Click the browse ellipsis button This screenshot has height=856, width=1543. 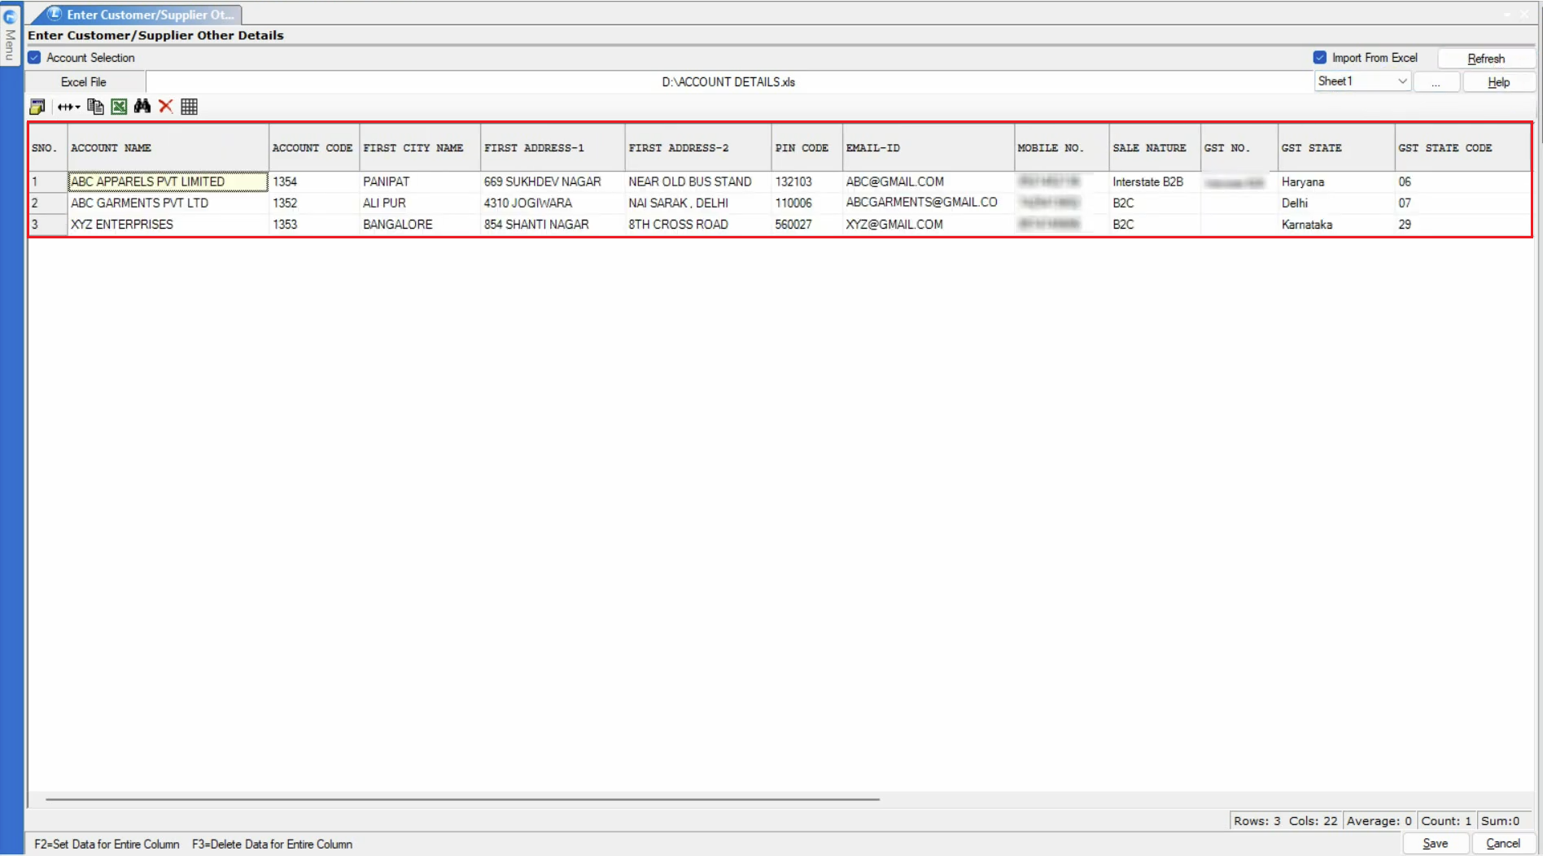coord(1436,82)
